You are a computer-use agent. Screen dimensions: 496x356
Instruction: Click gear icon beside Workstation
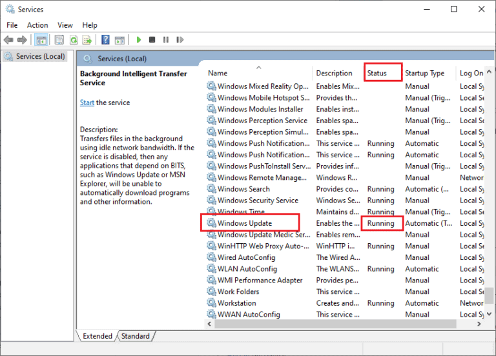tap(211, 303)
